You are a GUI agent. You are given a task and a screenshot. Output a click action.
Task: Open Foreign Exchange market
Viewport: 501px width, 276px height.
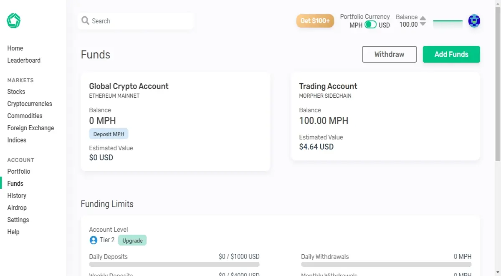(30, 128)
